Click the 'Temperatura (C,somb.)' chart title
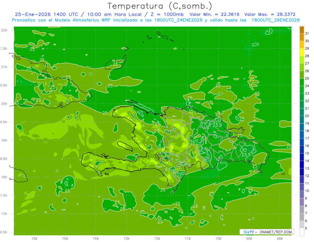 [160, 6]
